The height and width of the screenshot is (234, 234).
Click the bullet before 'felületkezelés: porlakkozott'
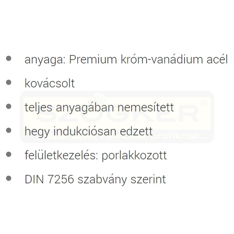(9, 154)
